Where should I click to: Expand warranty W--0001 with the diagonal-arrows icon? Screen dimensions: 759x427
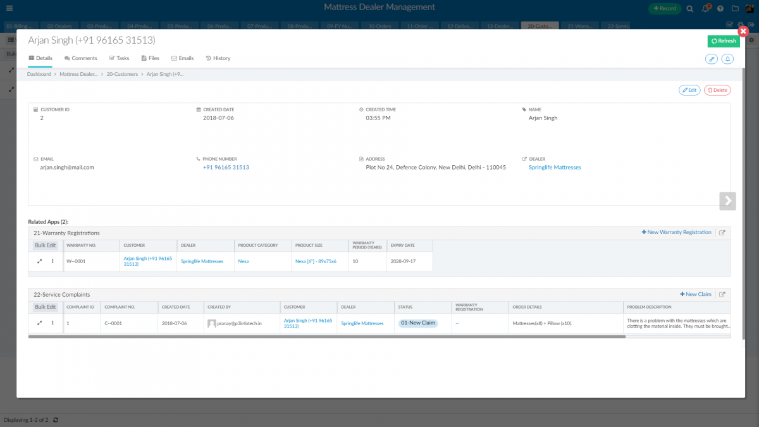coord(39,261)
